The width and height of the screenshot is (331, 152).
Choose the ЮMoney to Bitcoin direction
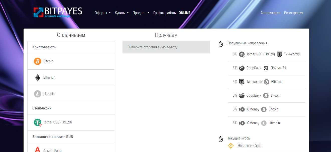tap(267, 109)
